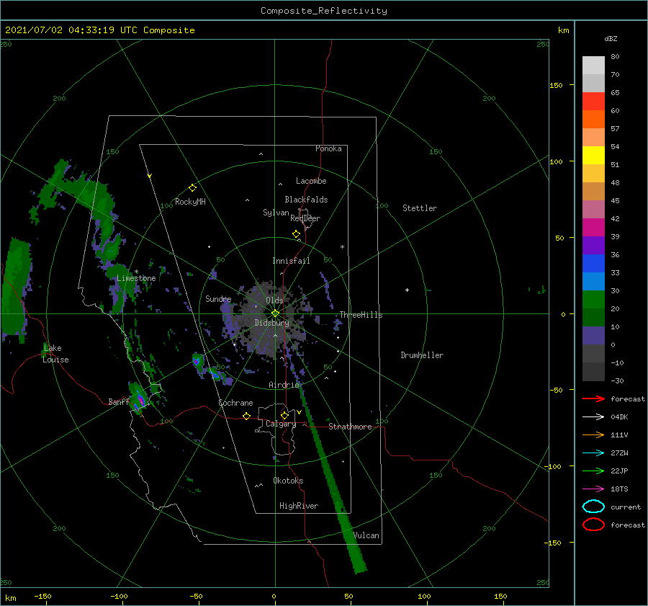Click the Lacombe town label
Image resolution: width=648 pixels, height=606 pixels.
(x=311, y=181)
